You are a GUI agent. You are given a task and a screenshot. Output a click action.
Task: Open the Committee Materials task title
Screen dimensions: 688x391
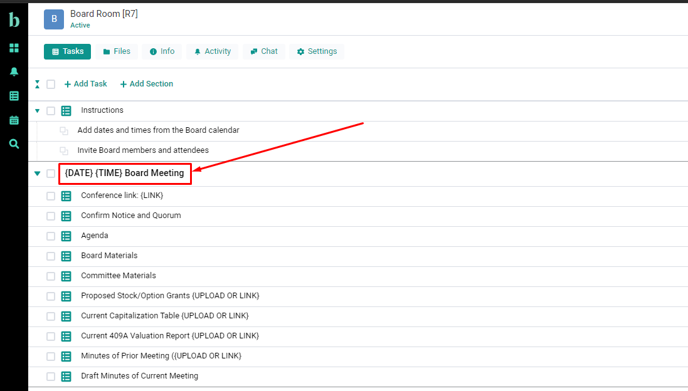(x=119, y=276)
